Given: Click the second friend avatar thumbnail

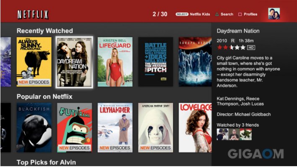Looking at the screenshot, I should [x=234, y=134].
